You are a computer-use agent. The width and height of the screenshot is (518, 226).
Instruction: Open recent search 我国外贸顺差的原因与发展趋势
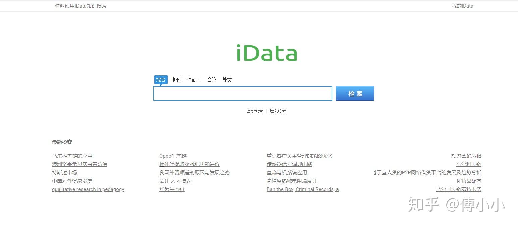[195, 173]
